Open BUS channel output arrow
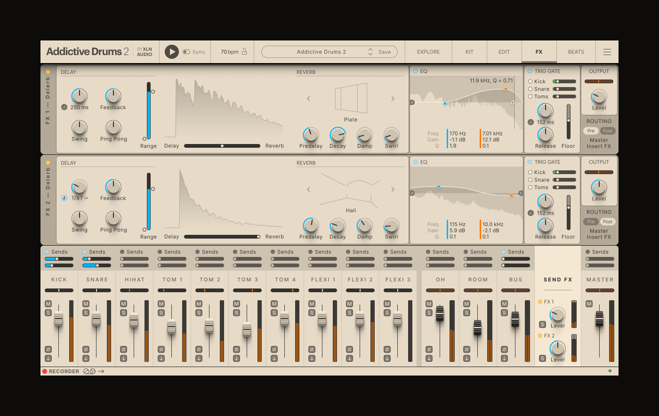Screen dimensions: 659x416 click(x=504, y=359)
